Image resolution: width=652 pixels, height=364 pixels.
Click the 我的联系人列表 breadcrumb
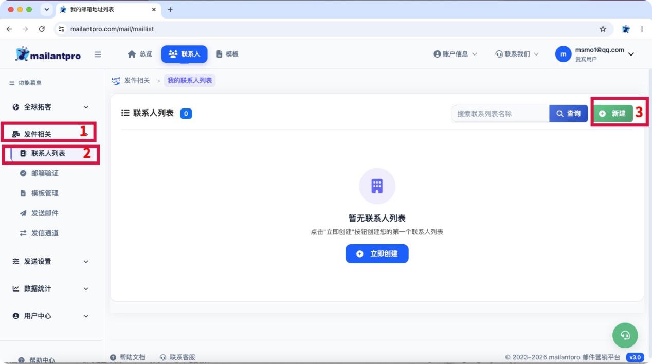click(x=190, y=81)
